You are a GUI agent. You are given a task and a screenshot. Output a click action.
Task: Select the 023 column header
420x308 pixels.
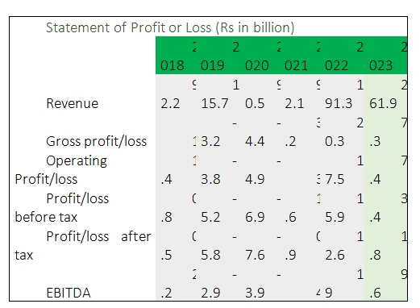380,65
